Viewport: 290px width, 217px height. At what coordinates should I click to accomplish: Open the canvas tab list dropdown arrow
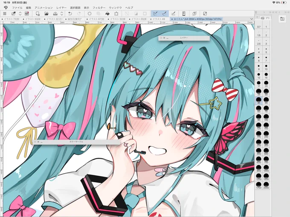(251, 19)
